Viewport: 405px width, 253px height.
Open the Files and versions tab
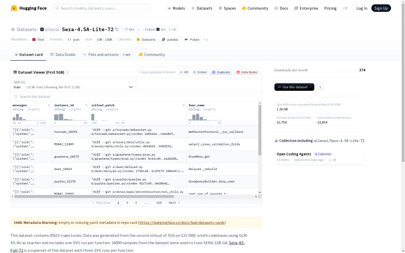click(x=107, y=55)
